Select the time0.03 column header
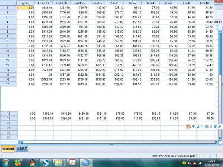The image size is (223, 167). click(43, 3)
